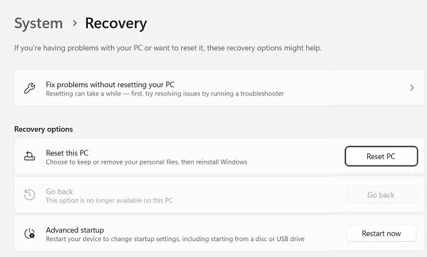Click the greyed-out Go back button
The image size is (427, 257).
pos(381,195)
